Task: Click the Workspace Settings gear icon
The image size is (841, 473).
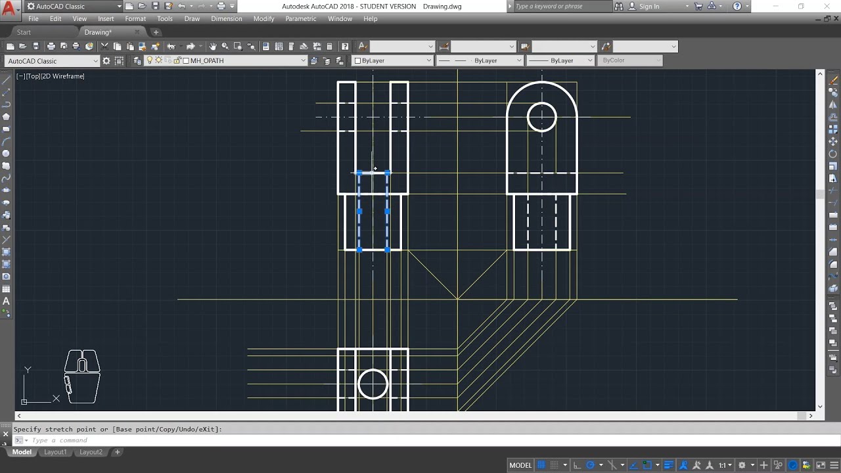Action: 106,60
